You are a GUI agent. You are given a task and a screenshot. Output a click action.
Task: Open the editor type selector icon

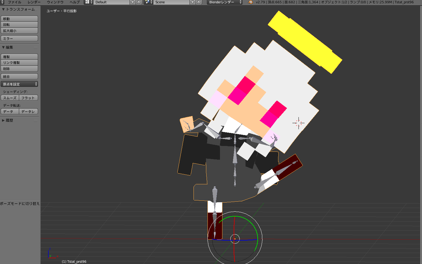coord(2,2)
